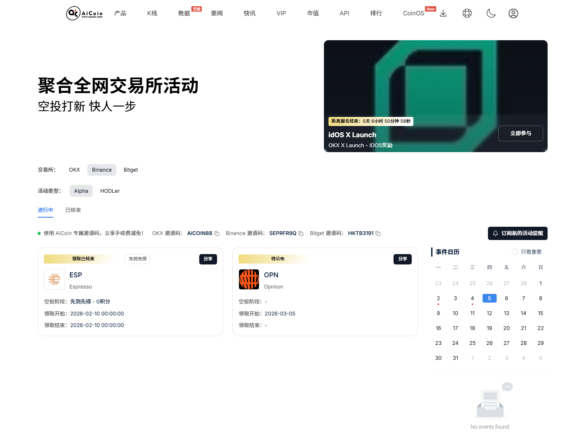Toggle the OKX exchange filter
Screen dimensions: 565x434
click(x=74, y=170)
